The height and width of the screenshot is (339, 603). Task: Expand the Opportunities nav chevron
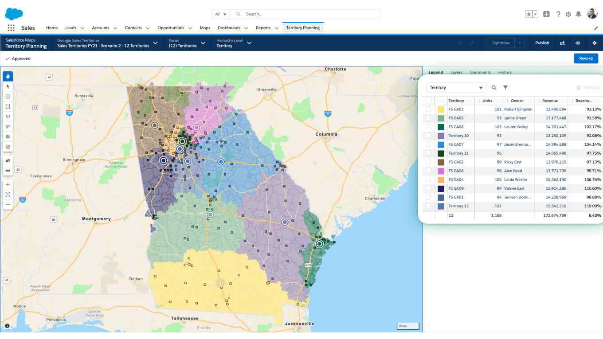point(190,28)
